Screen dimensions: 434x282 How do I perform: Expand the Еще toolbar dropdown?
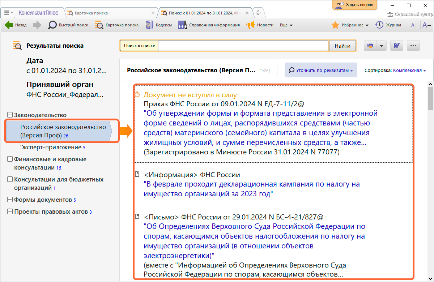click(x=286, y=25)
